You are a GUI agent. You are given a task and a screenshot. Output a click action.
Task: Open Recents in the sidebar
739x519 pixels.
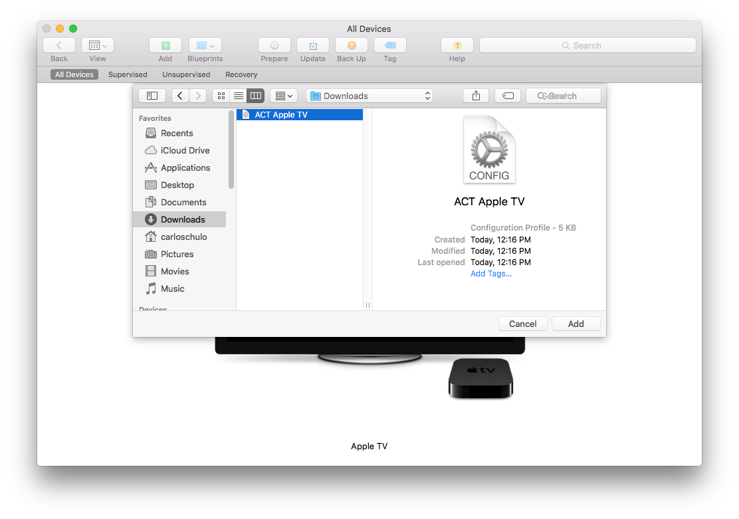tap(179, 133)
